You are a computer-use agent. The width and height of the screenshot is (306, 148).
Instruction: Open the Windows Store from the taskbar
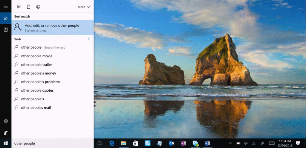[x=135, y=143]
